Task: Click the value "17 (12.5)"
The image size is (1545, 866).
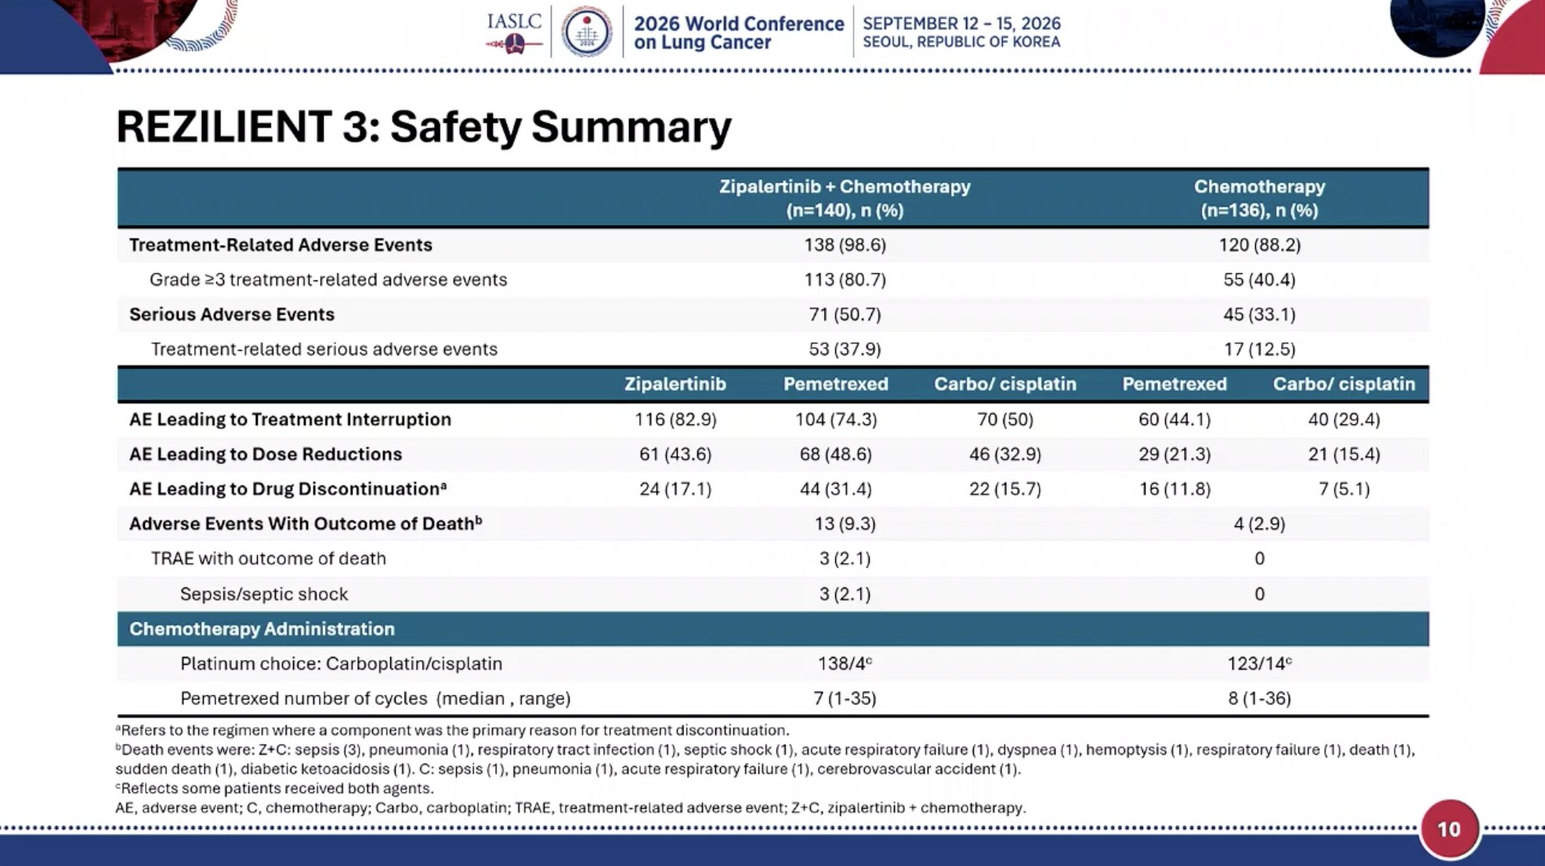Action: click(1259, 349)
